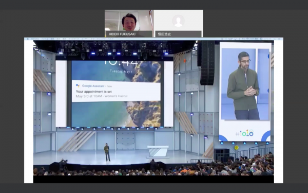
Task: Click the Google Assistant logo icon
Action: coord(78,85)
